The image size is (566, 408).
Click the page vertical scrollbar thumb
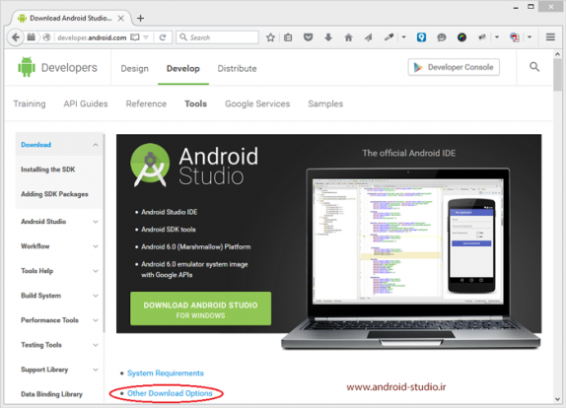558,75
